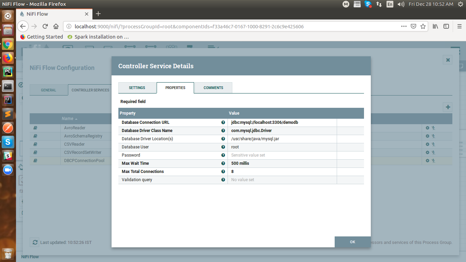Switch to the SETTINGS tab
The width and height of the screenshot is (466, 262).
pyautogui.click(x=137, y=88)
